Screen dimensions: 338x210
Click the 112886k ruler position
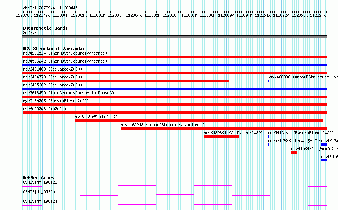point(171,15)
